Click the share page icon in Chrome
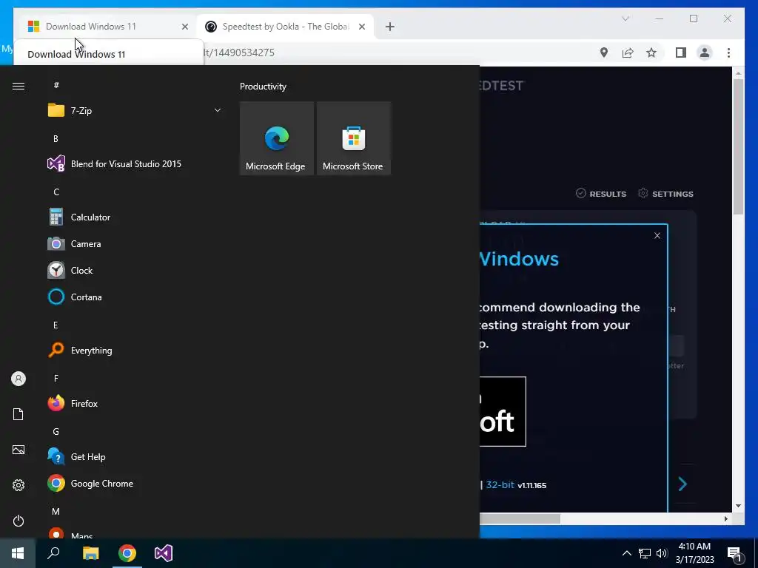 628,53
